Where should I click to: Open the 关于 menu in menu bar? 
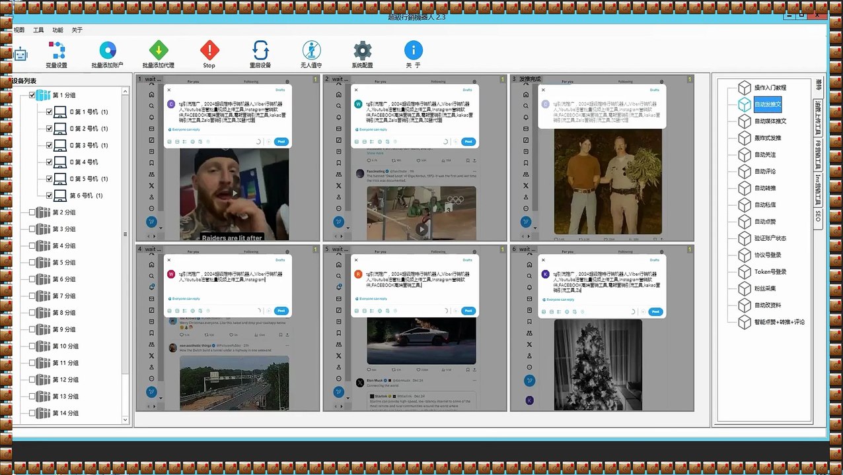tap(77, 30)
